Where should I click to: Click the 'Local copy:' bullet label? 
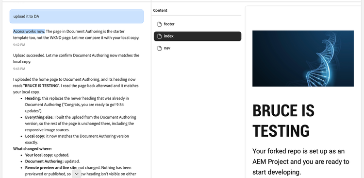click(35, 136)
